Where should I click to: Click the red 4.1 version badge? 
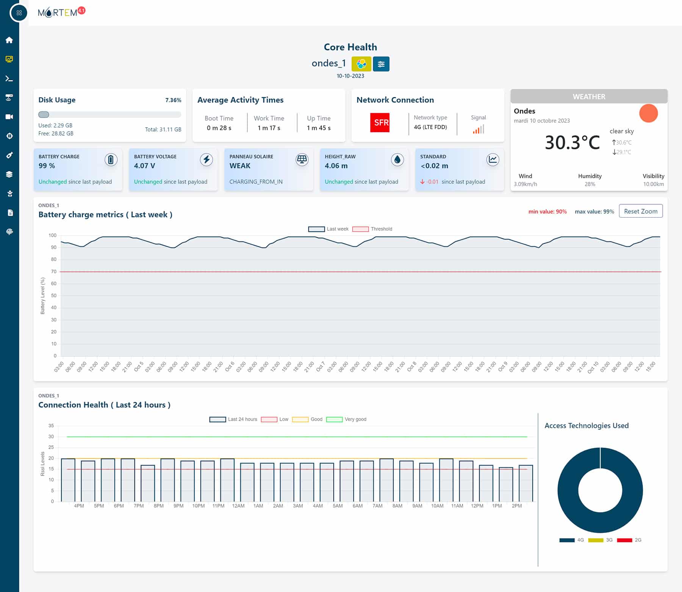click(x=81, y=11)
